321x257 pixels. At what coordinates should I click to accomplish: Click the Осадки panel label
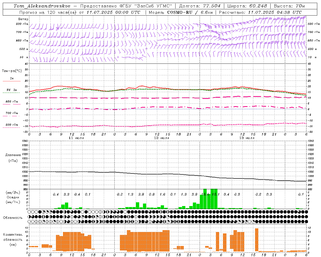tap(13, 198)
